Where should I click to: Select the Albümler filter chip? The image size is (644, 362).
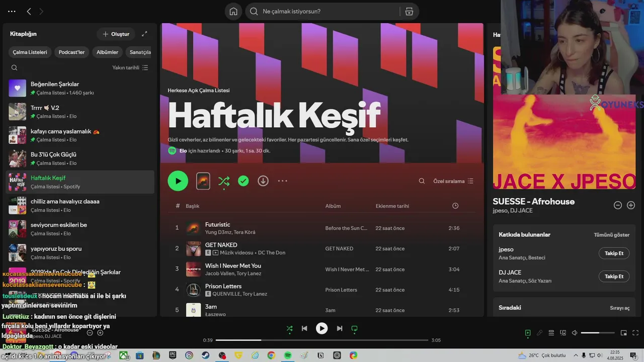click(107, 52)
